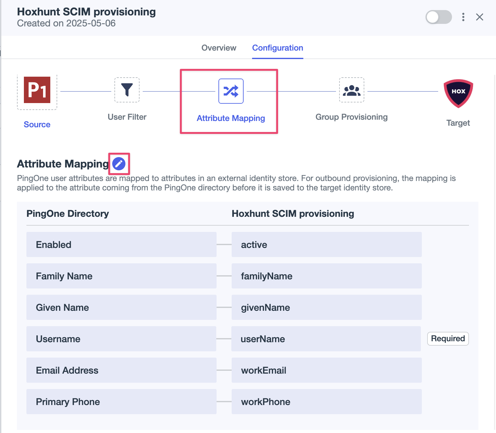Edit attribute mapping with the pencil icon
Viewport: 496px width, 433px height.
(119, 164)
